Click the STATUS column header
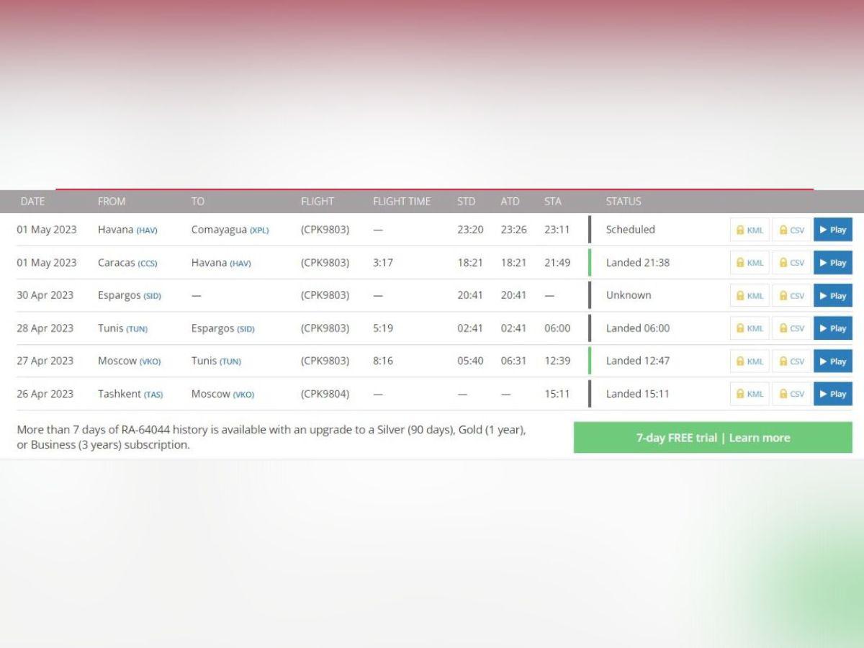Viewport: 864px width, 648px height. (623, 202)
